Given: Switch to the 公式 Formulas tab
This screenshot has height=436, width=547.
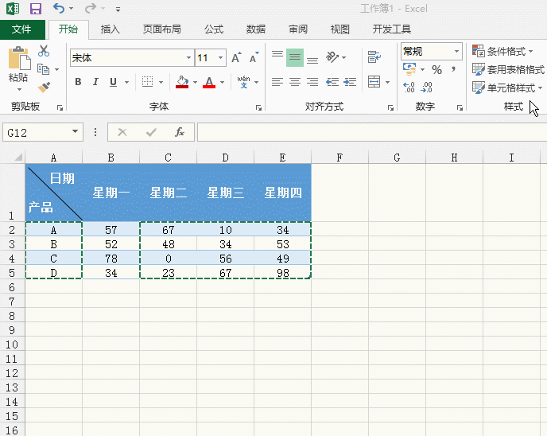Looking at the screenshot, I should (214, 29).
